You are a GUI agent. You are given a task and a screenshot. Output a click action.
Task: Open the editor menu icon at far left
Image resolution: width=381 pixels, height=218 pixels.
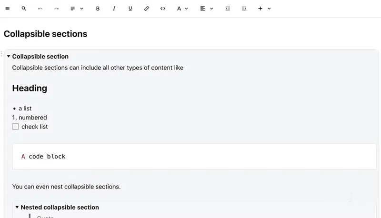8,9
